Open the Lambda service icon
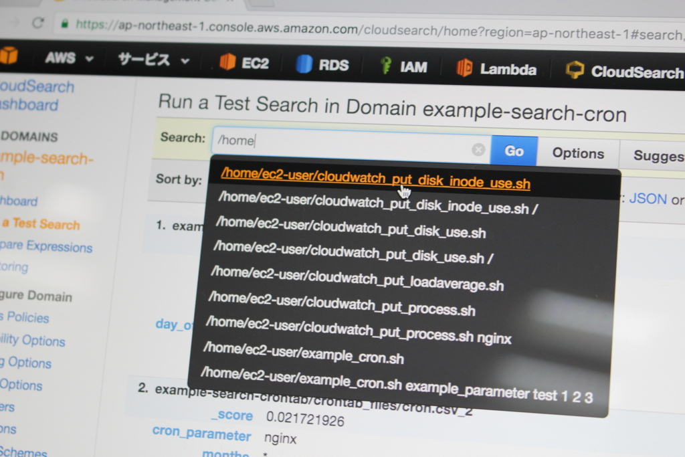This screenshot has height=457, width=685. [x=464, y=68]
